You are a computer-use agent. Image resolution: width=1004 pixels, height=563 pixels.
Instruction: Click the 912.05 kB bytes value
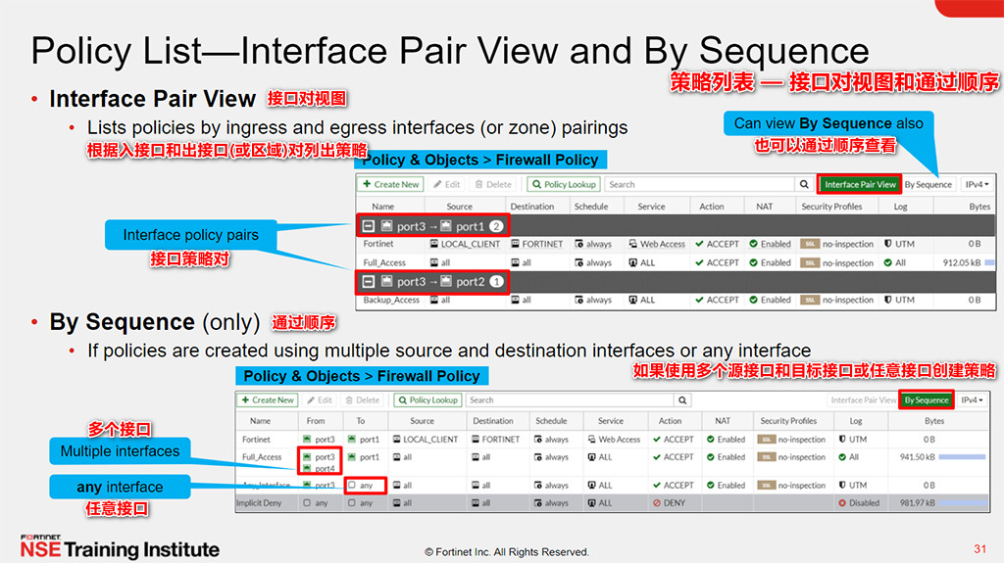click(961, 262)
